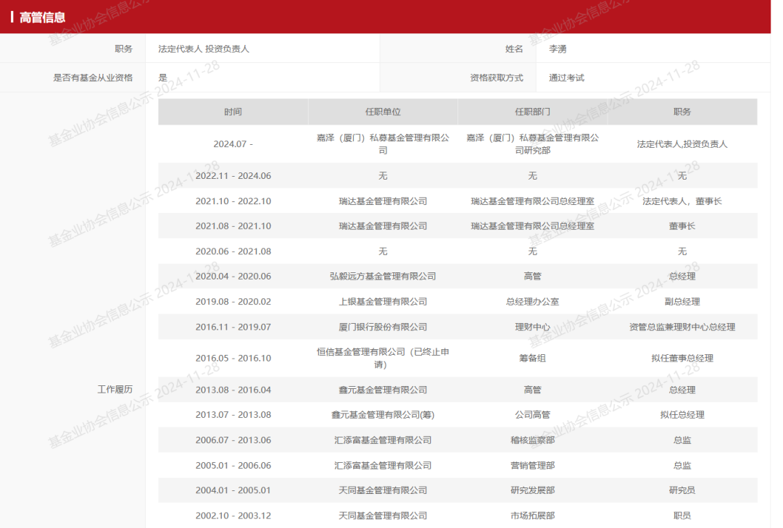
Task: Click the 职务 table column header
Action: tap(681, 112)
